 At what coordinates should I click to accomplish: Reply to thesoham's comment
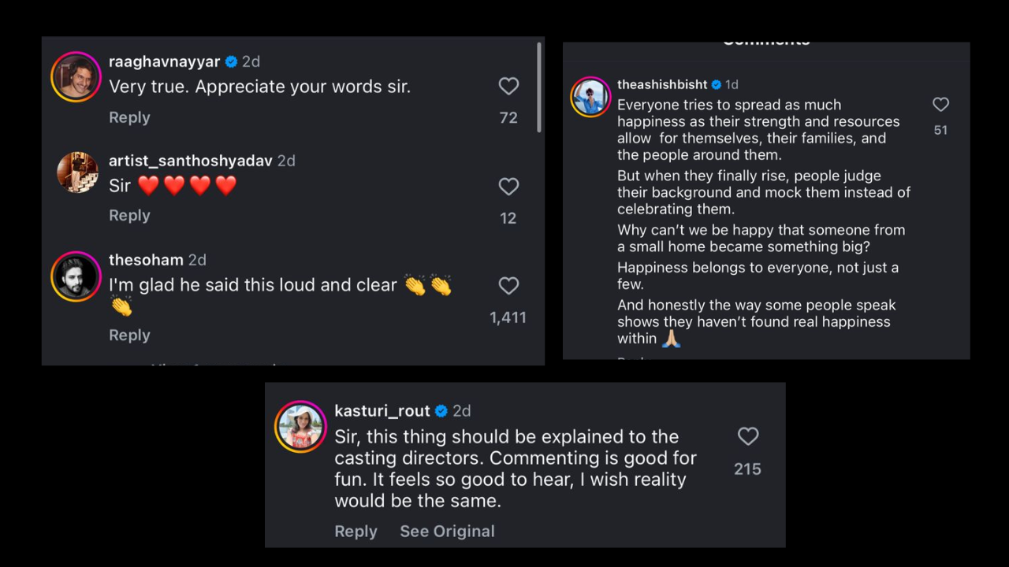[x=129, y=335]
